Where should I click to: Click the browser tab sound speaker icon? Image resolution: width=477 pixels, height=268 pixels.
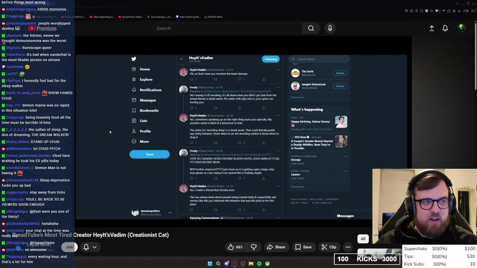[444, 11]
